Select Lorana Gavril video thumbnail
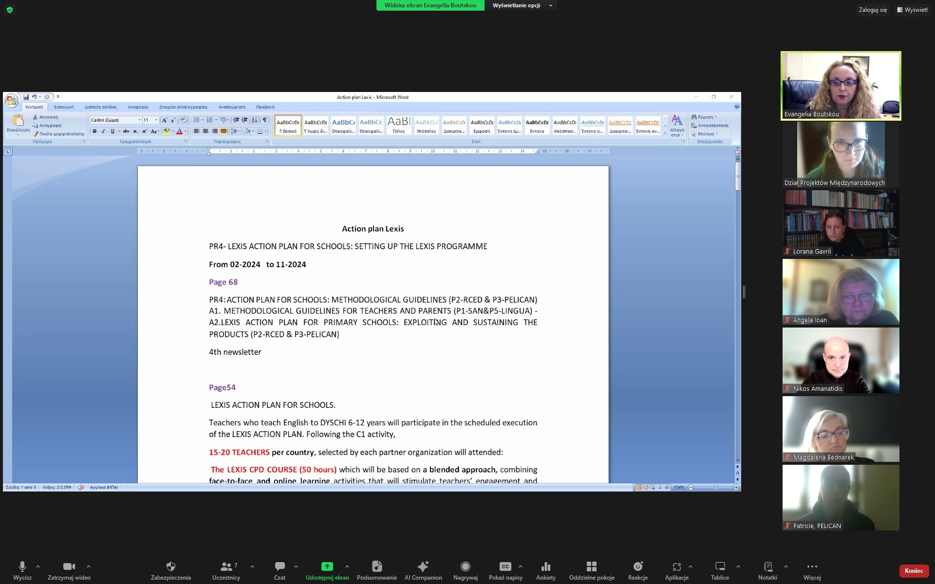Screen dimensions: 935x584 [841, 223]
